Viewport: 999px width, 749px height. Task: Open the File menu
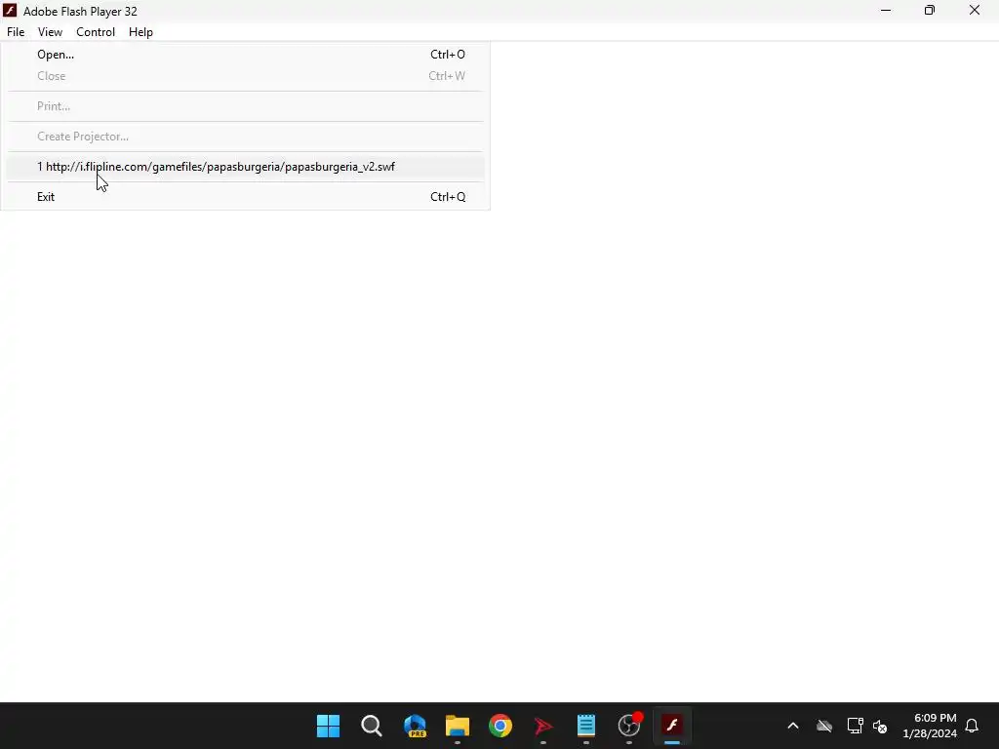16,32
